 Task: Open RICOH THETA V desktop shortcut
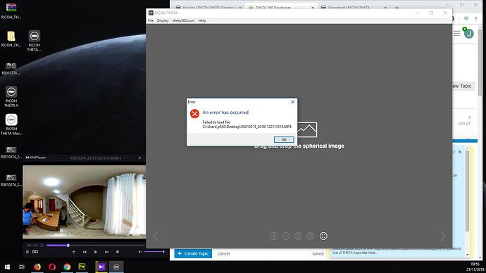point(11,96)
